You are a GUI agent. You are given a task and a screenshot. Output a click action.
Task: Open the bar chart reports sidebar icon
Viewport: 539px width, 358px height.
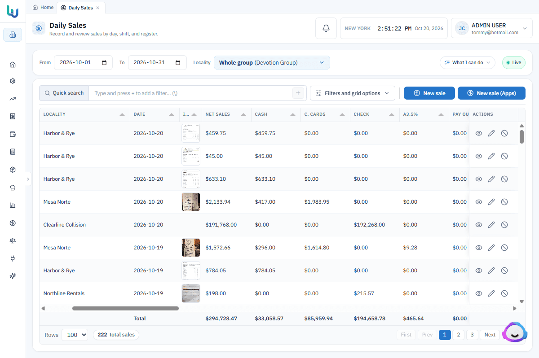click(x=13, y=205)
